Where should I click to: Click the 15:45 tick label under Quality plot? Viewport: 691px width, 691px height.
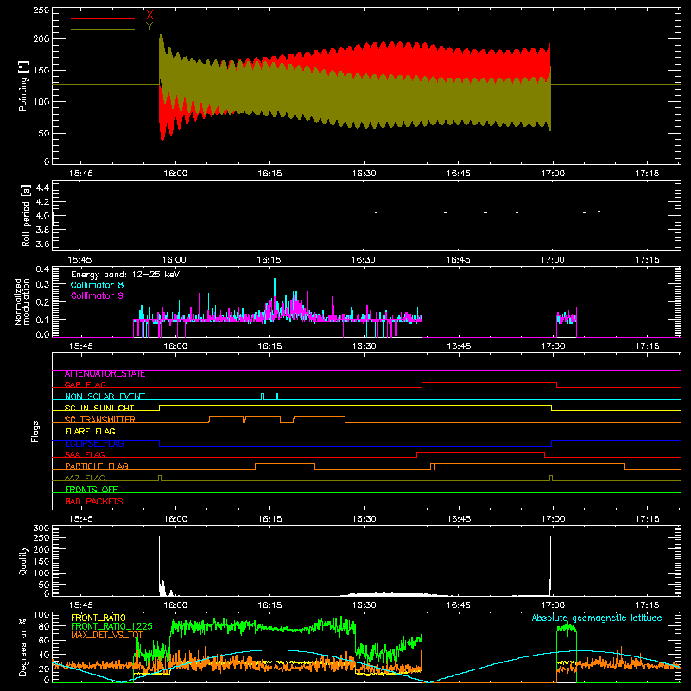[x=80, y=605]
